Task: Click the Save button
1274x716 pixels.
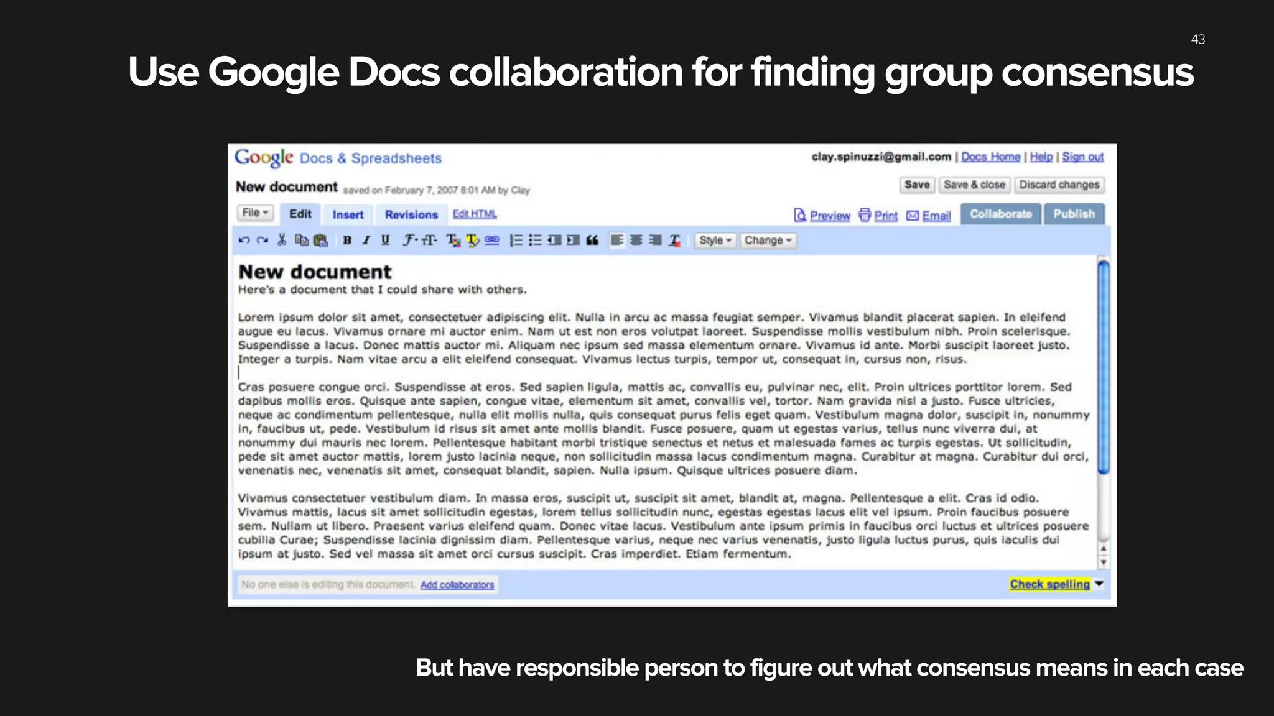Action: [x=917, y=185]
